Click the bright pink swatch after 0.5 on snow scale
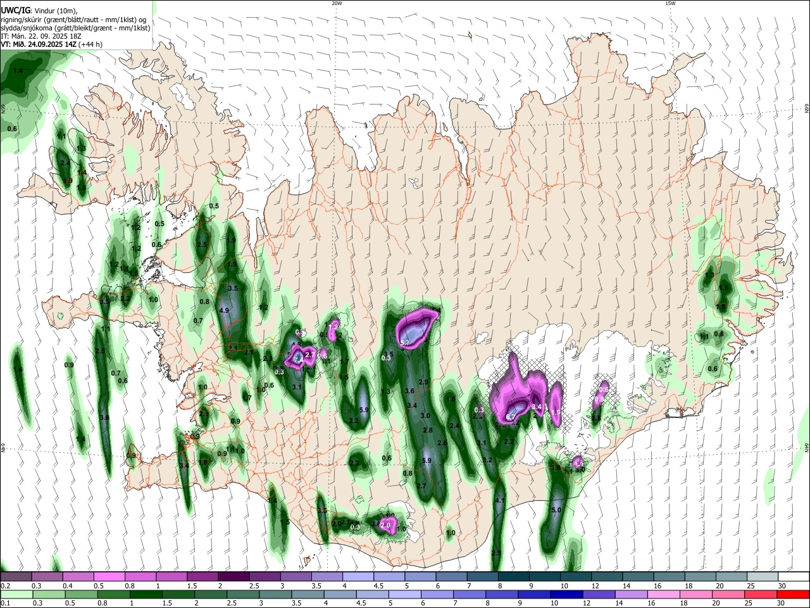 [x=109, y=576]
